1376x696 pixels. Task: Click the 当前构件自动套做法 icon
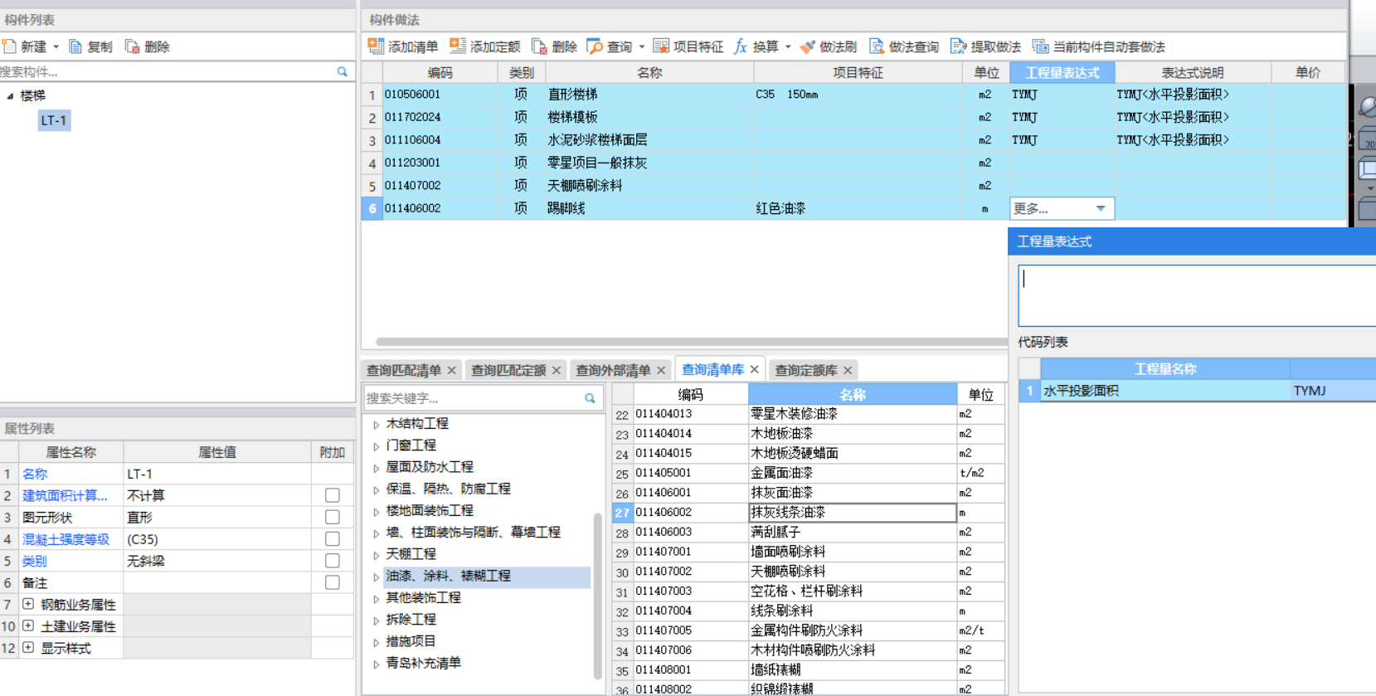pos(1040,46)
